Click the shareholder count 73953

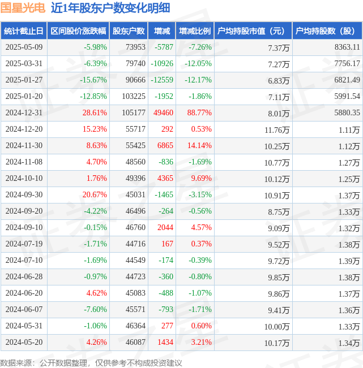135,47
